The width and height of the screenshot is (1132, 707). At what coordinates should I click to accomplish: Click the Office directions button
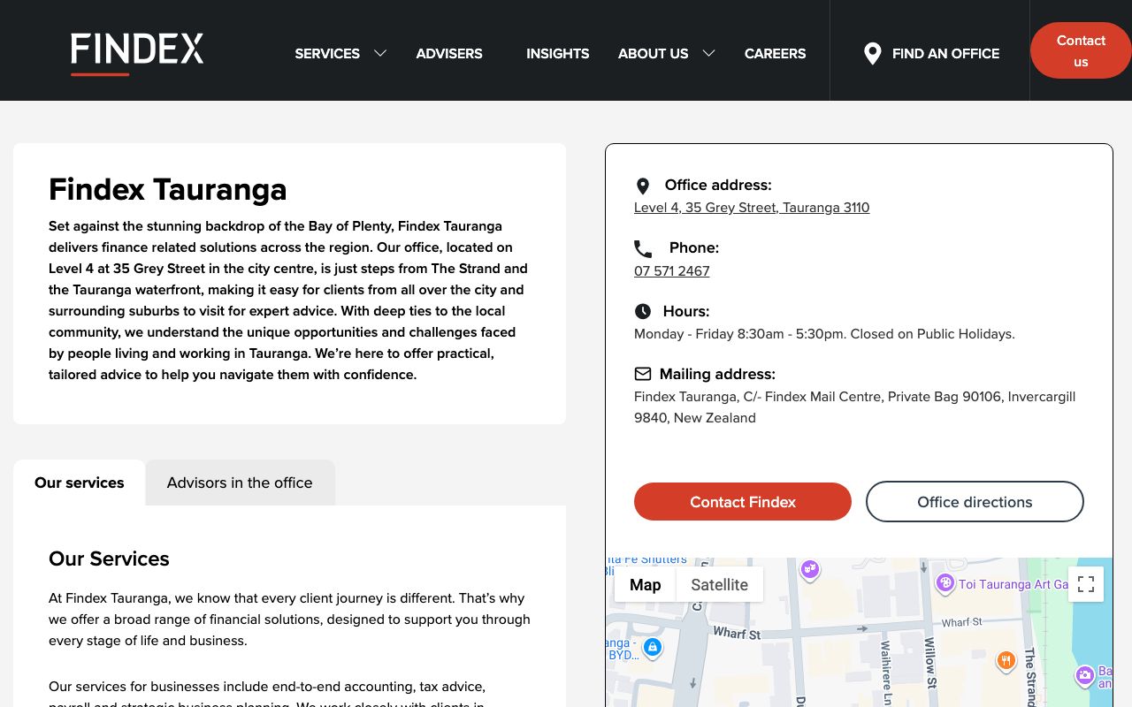[975, 502]
